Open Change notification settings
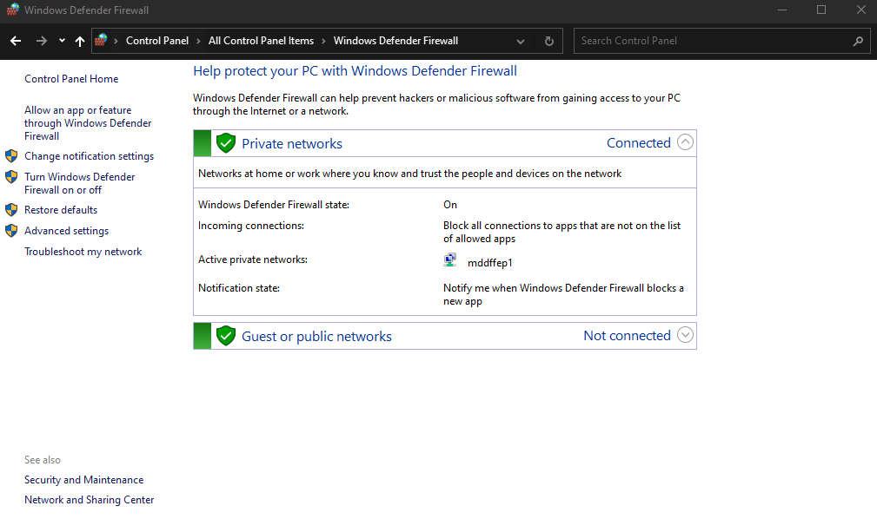 (89, 156)
